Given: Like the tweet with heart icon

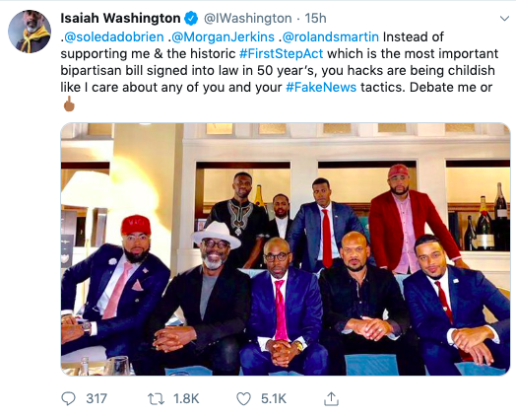Looking at the screenshot, I should pos(243,399).
